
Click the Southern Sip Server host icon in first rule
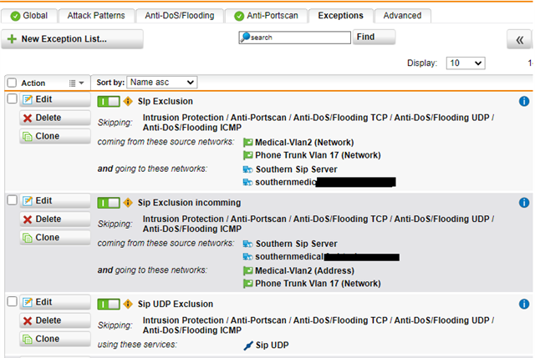248,169
